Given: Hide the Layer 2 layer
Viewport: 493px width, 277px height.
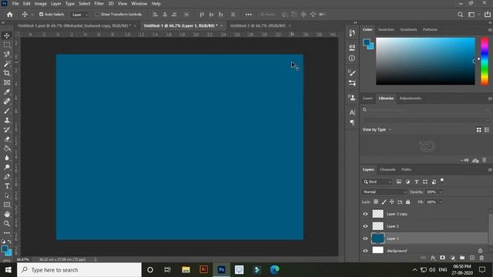Looking at the screenshot, I should [x=365, y=226].
